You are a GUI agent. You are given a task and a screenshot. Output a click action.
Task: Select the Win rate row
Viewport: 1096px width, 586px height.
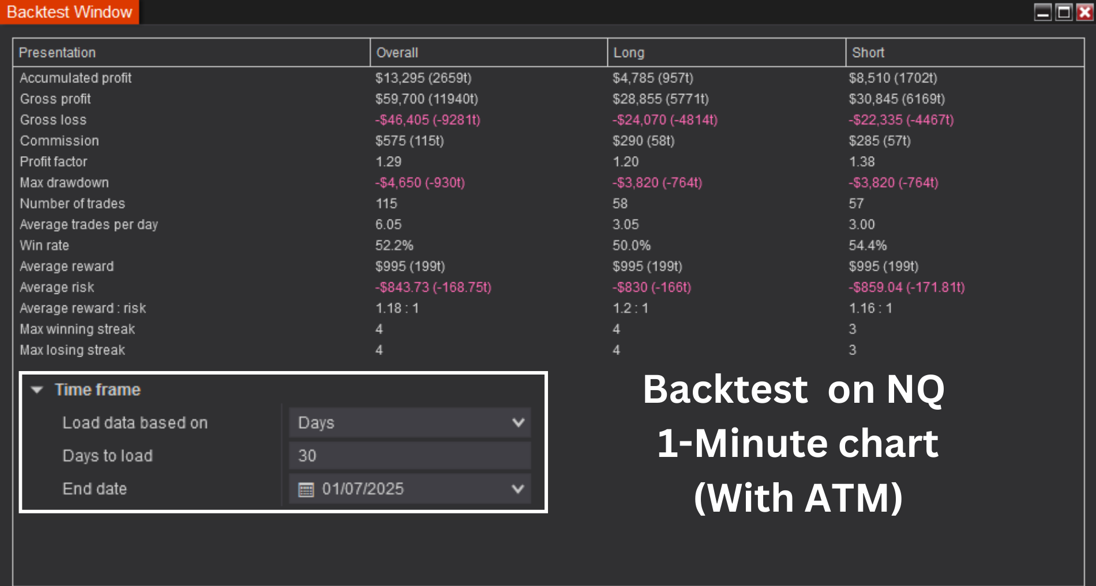[44, 245]
